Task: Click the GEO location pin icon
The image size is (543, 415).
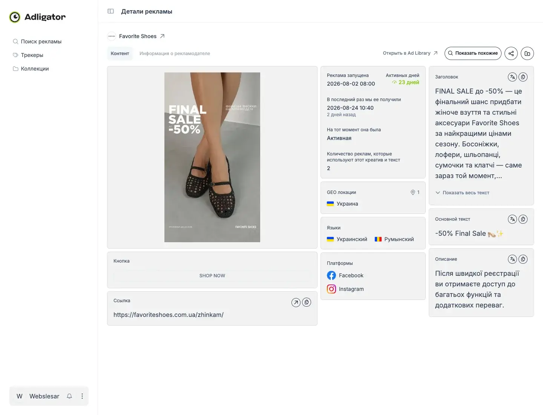Action: 413,192
